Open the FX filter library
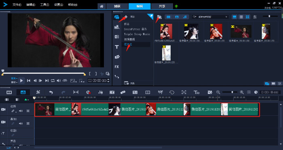Screen dimensions: 283x150 [x=117, y=67]
